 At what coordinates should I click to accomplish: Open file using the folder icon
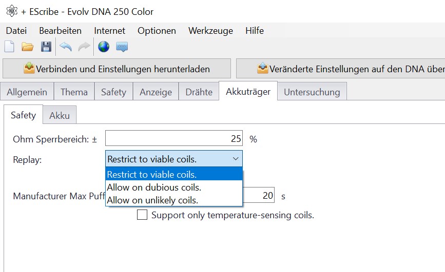[x=27, y=47]
